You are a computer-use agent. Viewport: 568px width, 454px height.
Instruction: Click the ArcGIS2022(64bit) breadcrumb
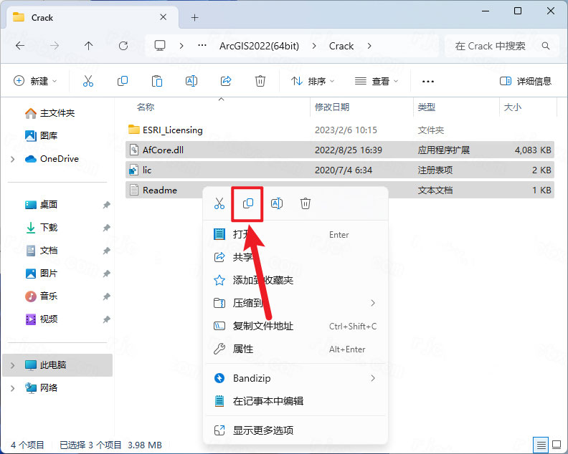point(260,46)
